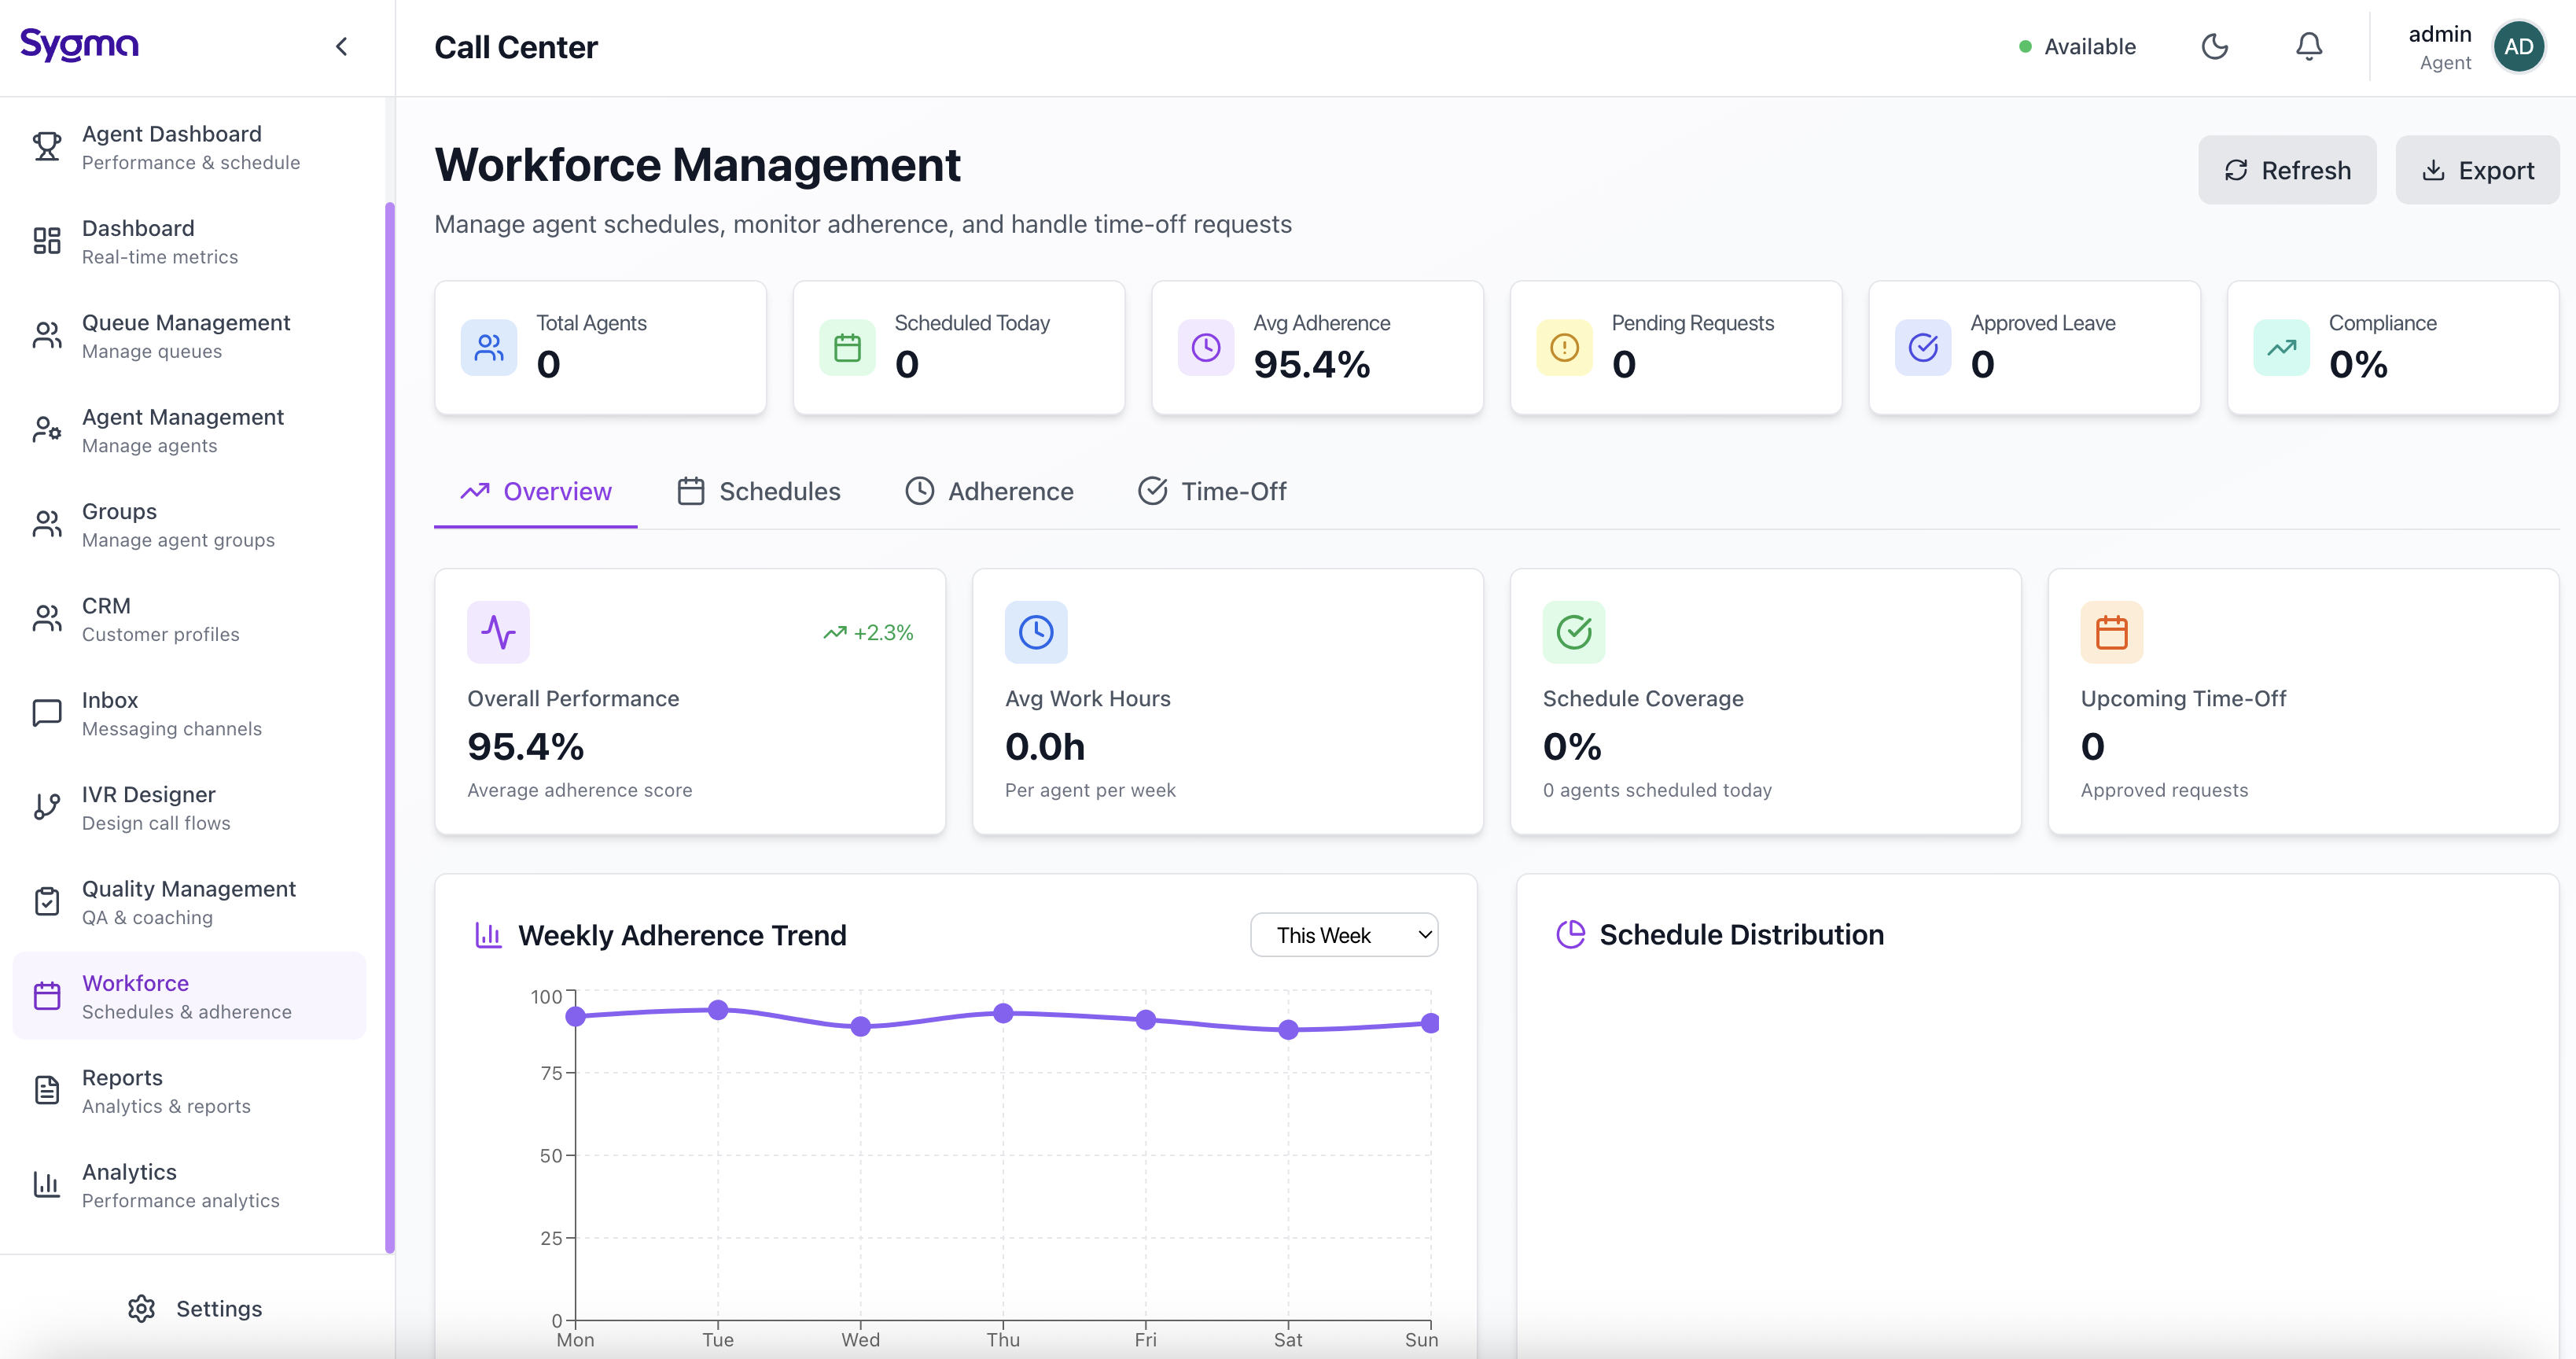Export workforce data
2576x1359 pixels.
pos(2477,170)
